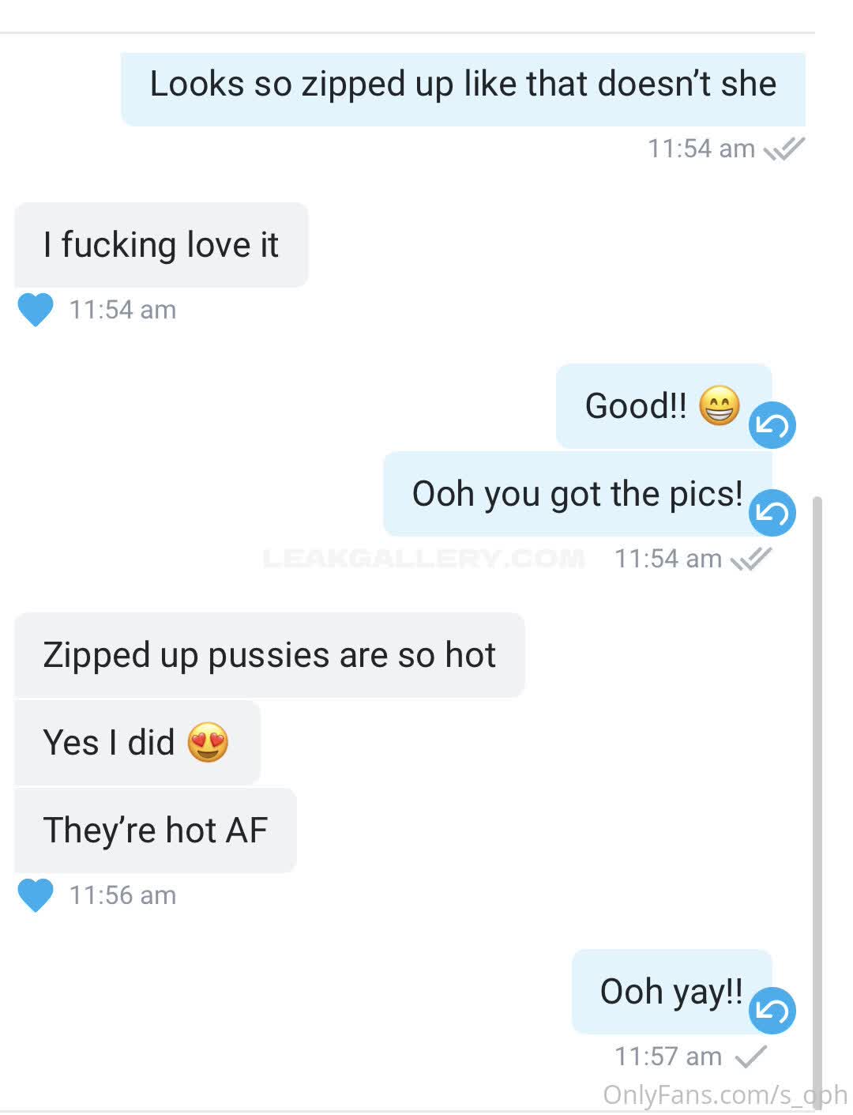Click reply icon on Ooh you got the pics!
The image size is (853, 1115).
(772, 513)
